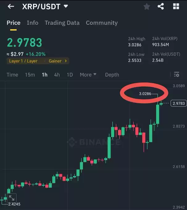Switch chart to Time line view

click(12, 75)
